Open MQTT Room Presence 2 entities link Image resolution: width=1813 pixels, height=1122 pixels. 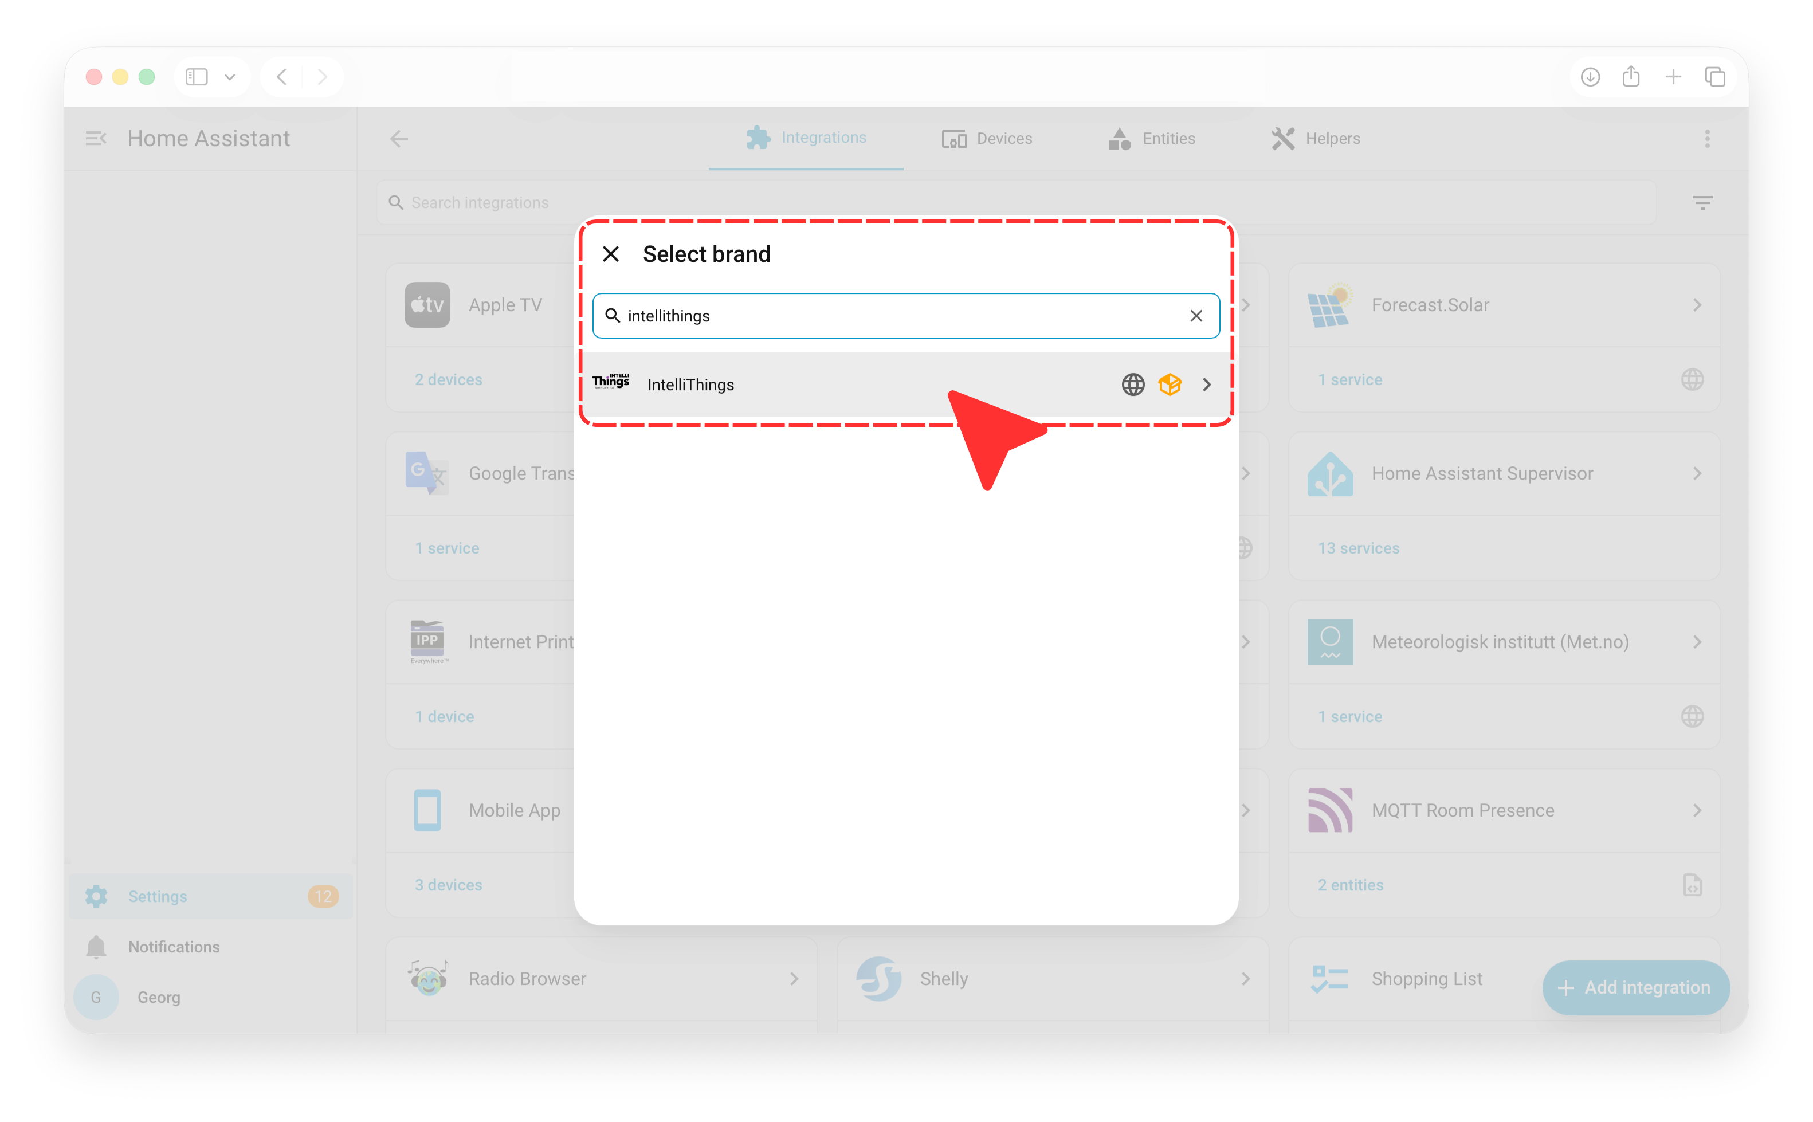click(1350, 885)
